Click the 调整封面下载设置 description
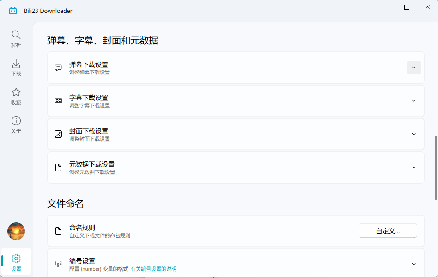This screenshot has width=438, height=278. (90, 139)
